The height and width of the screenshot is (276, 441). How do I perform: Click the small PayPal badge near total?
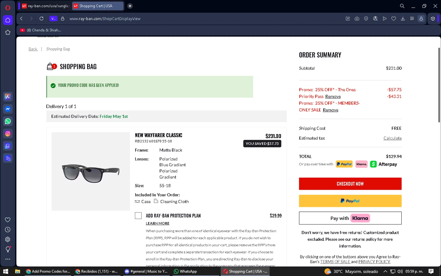tap(344, 164)
